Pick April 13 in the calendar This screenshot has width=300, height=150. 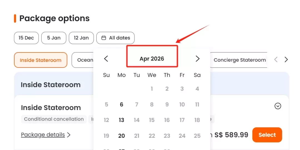121,120
